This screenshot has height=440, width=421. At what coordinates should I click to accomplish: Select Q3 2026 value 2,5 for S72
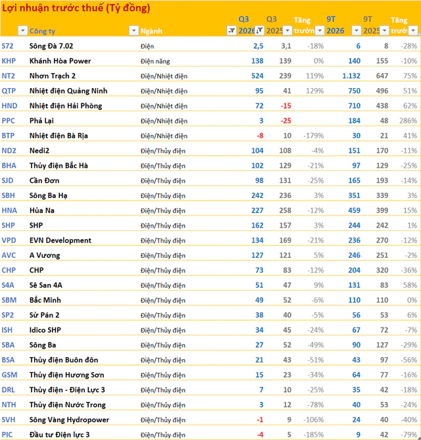pos(259,46)
